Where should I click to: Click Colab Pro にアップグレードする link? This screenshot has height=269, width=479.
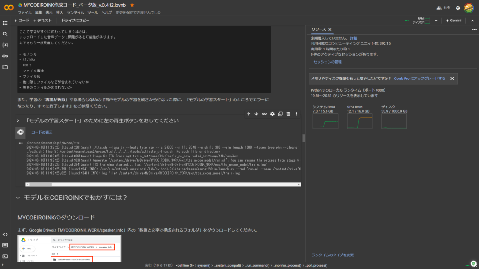click(420, 78)
